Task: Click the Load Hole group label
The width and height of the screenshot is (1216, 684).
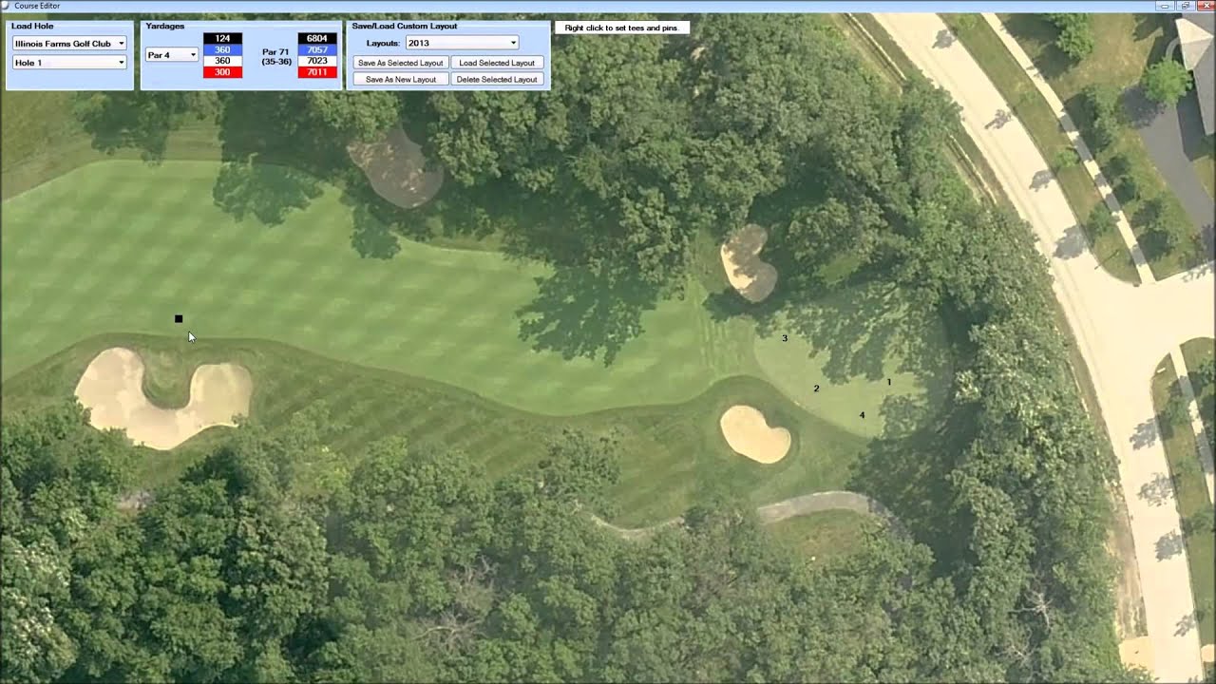Action: 32,26
